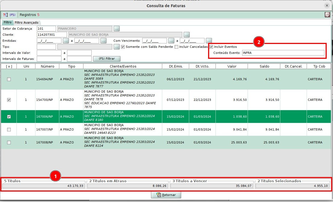Uncheck Somente com Saldo Pendente
The image size is (333, 202).
pyautogui.click(x=123, y=47)
